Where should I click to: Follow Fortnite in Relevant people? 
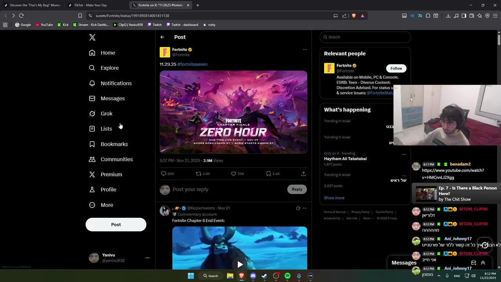(396, 68)
